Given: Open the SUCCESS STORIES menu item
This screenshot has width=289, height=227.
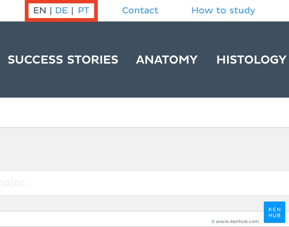Looking at the screenshot, I should pos(63,60).
